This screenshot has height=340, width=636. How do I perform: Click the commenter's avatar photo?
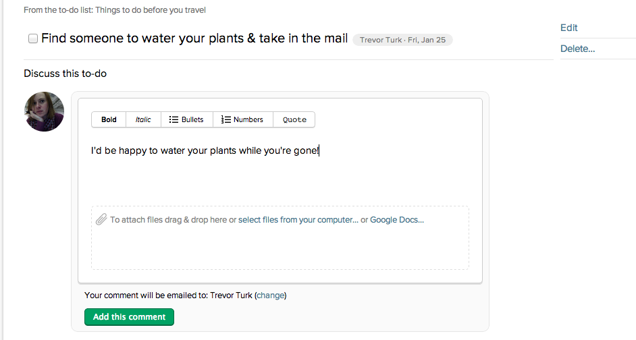tap(45, 111)
